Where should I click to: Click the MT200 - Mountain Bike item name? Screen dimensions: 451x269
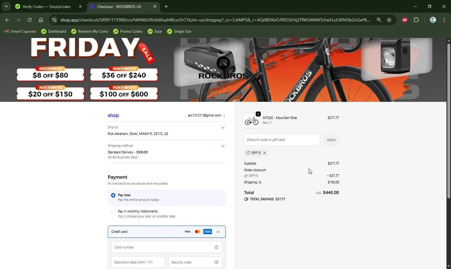(x=280, y=118)
